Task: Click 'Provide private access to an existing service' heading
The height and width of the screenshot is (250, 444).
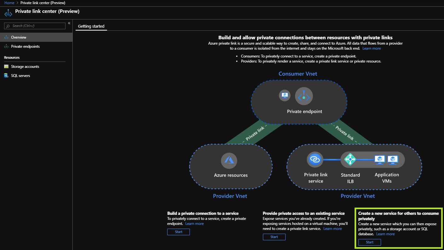Action: pyautogui.click(x=304, y=213)
